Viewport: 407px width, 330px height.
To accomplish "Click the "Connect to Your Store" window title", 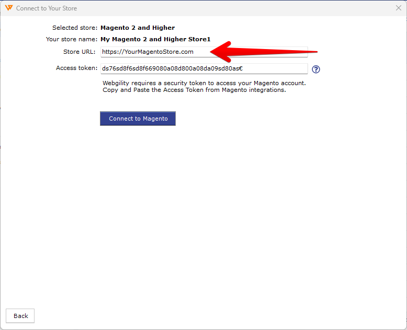I will tap(47, 8).
